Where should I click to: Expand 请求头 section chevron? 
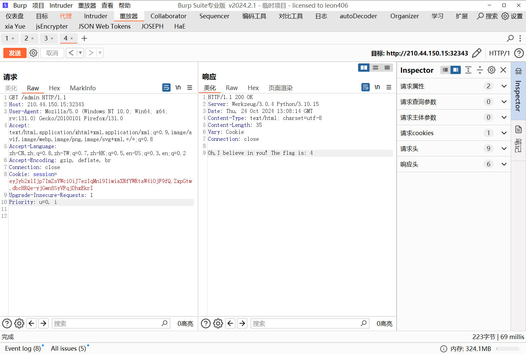pos(504,149)
